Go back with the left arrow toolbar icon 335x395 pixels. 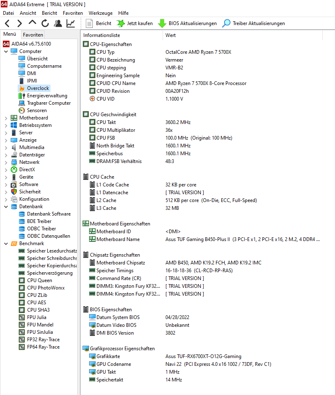(x=7, y=23)
